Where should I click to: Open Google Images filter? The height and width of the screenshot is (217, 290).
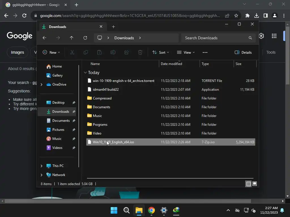click(17, 52)
